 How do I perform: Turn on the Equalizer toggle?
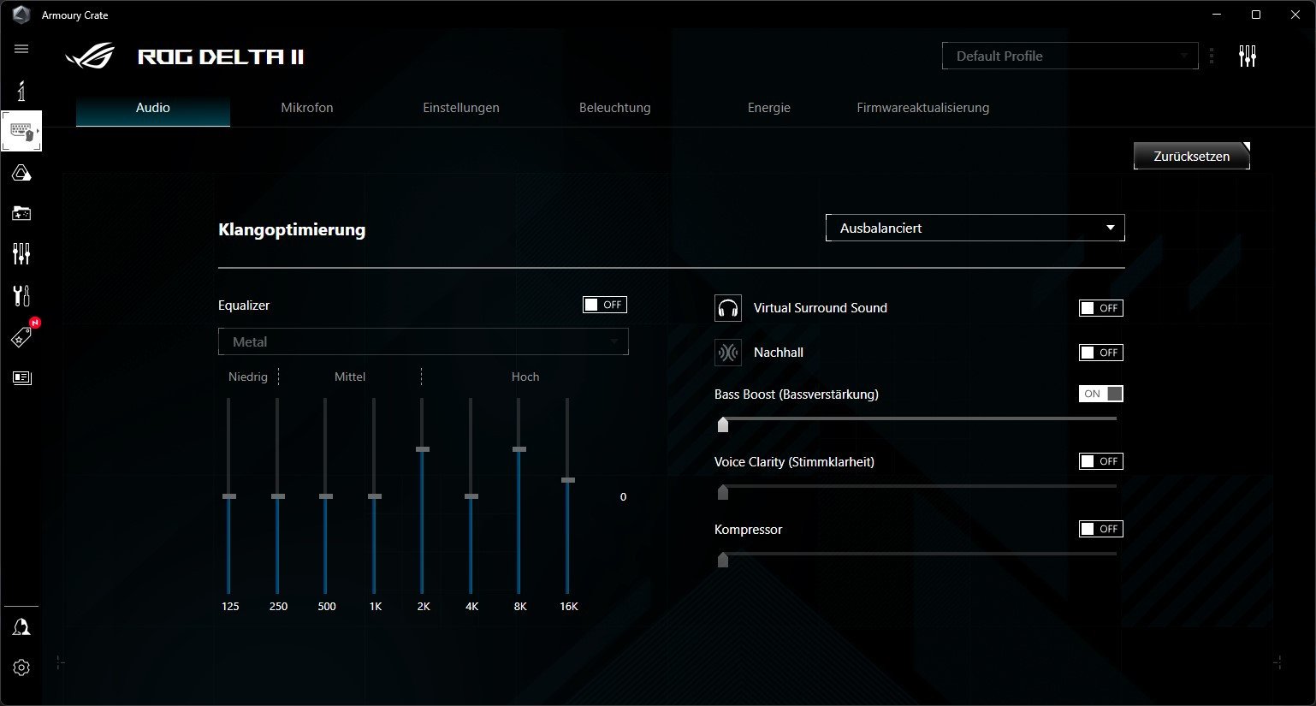point(604,305)
